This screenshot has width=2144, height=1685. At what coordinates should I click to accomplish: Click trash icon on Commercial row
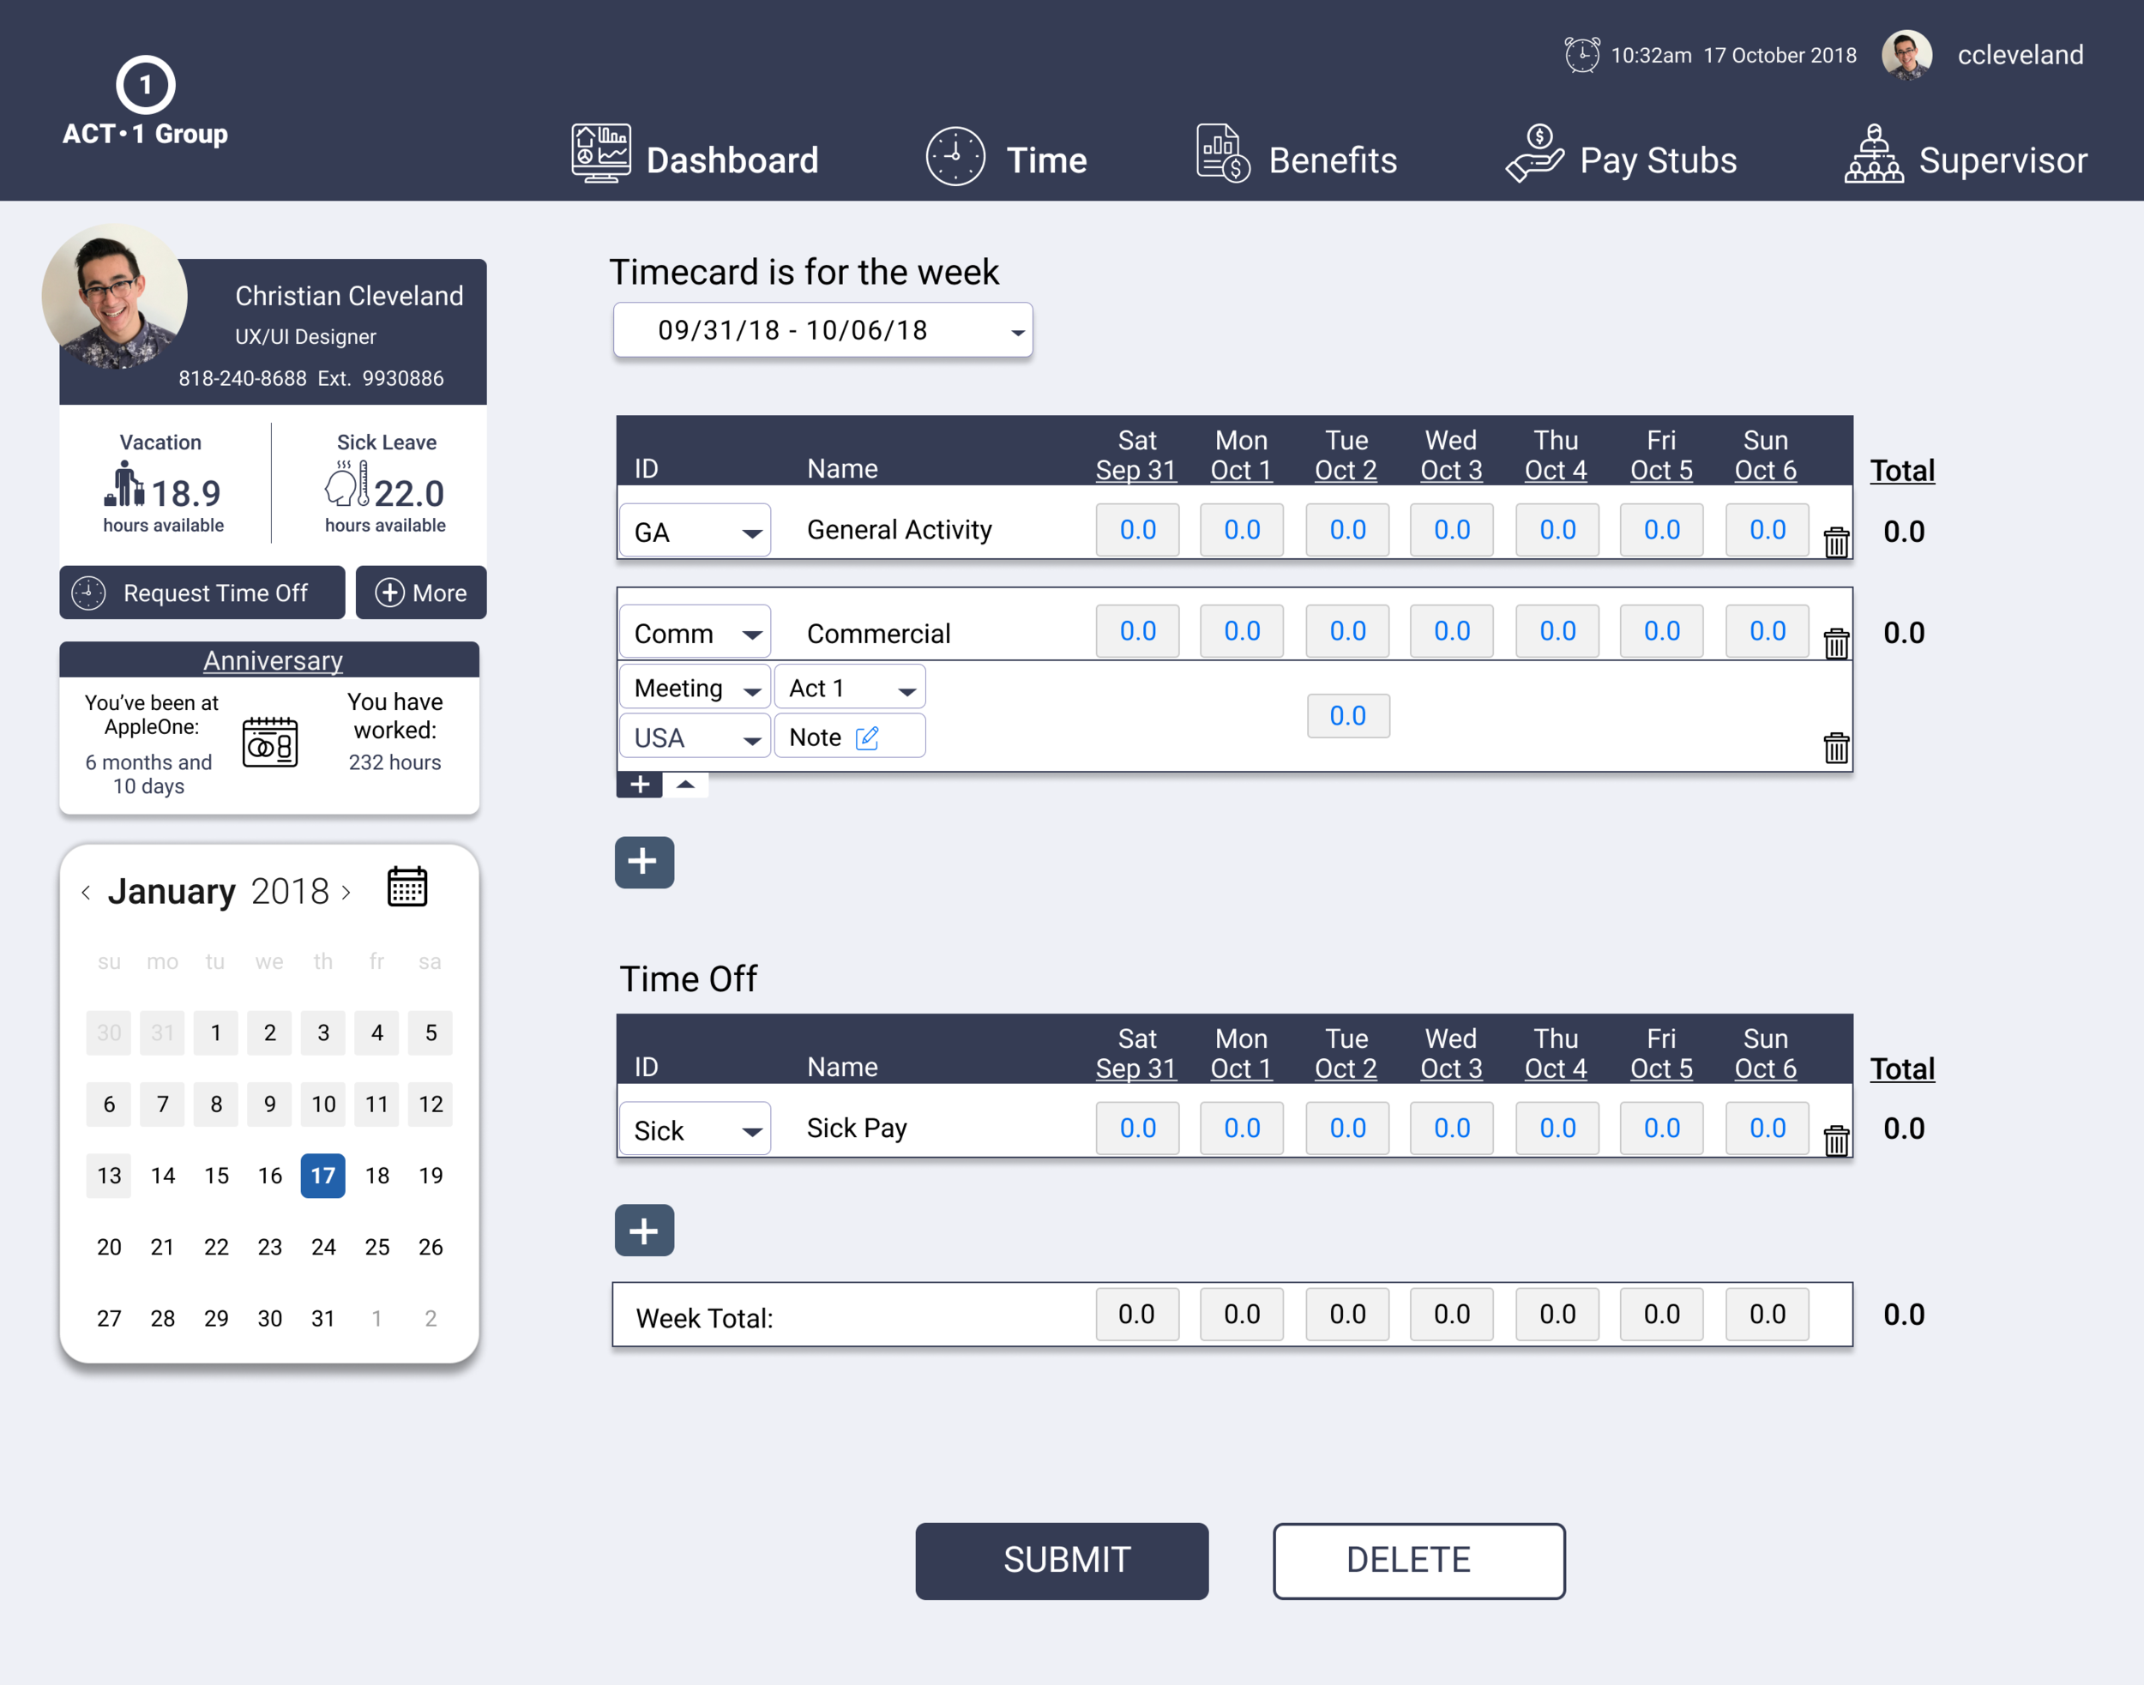point(1835,644)
